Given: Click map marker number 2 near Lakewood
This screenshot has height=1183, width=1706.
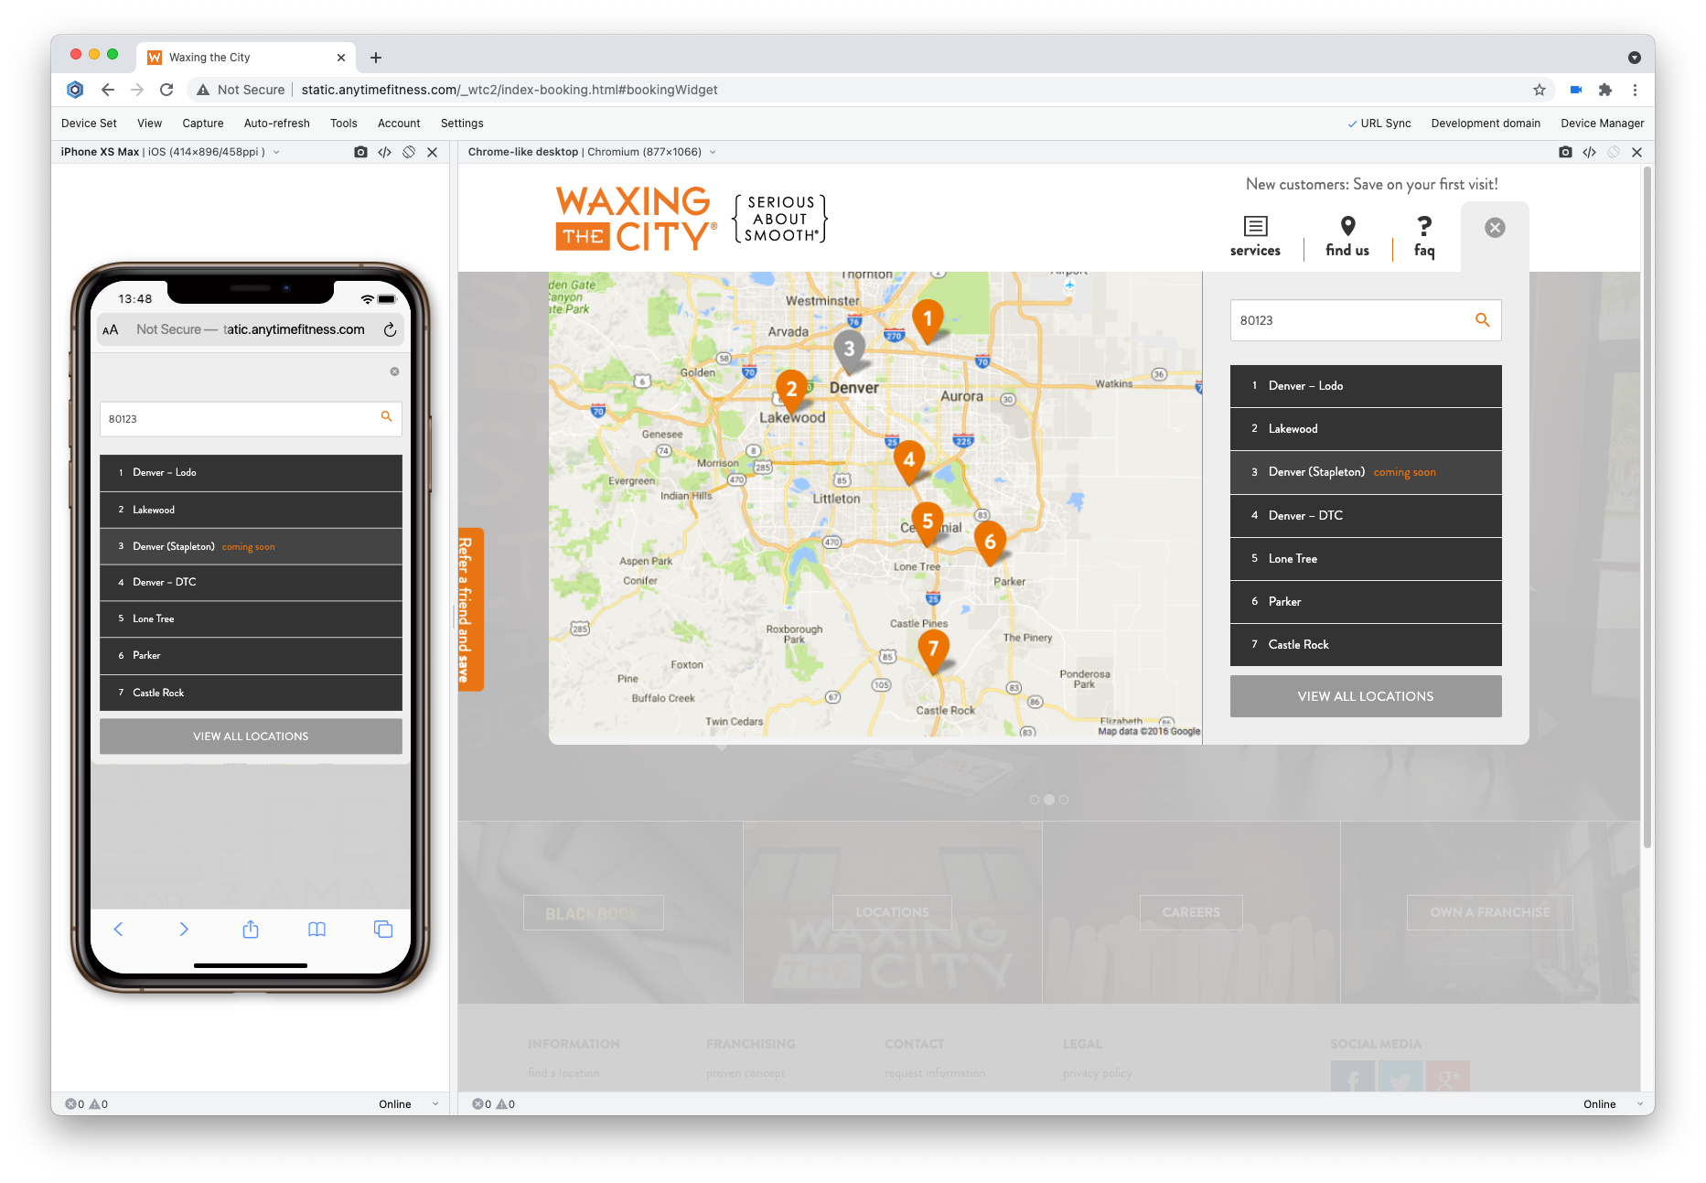Looking at the screenshot, I should 791,392.
